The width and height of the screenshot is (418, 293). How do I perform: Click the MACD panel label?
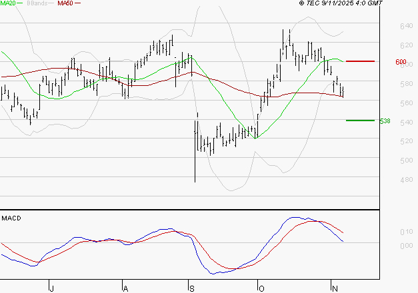11,218
